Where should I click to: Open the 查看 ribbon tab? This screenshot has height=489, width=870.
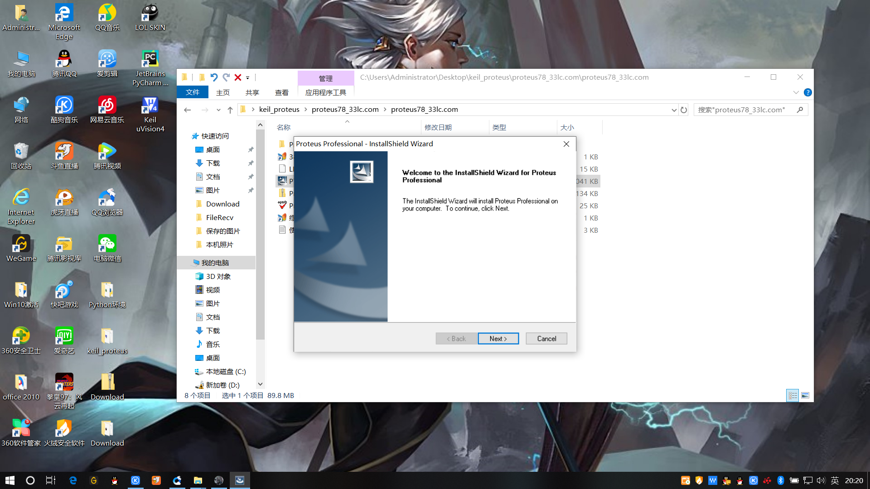[281, 92]
